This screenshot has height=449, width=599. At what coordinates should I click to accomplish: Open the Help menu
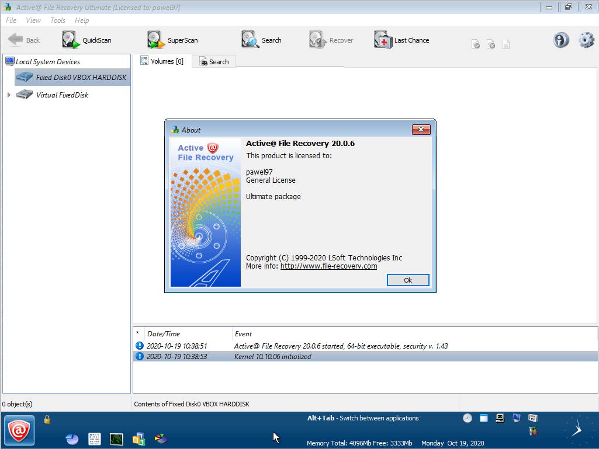(82, 20)
